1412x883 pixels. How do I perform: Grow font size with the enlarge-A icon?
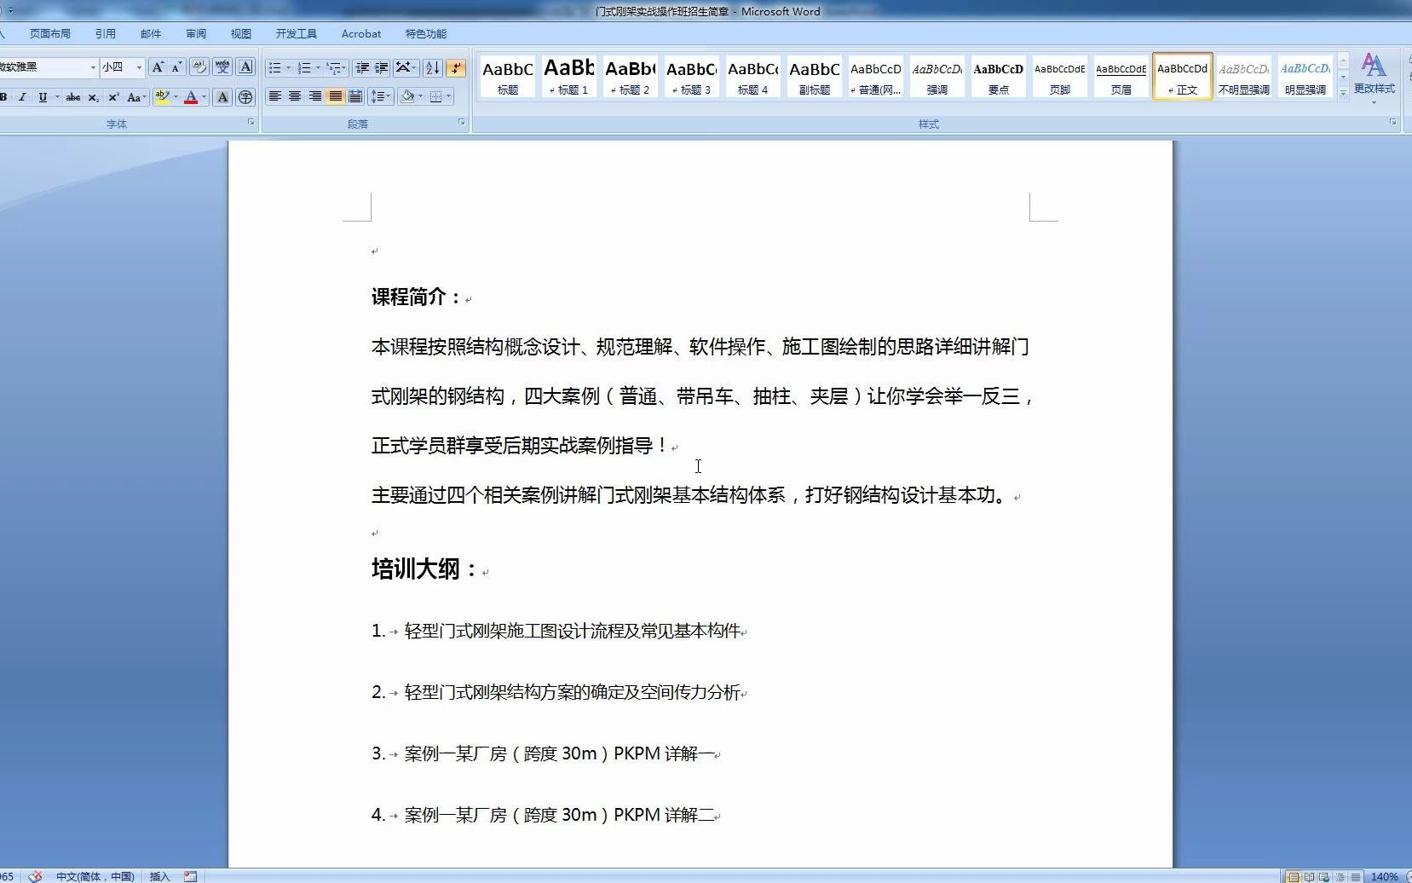pos(158,67)
